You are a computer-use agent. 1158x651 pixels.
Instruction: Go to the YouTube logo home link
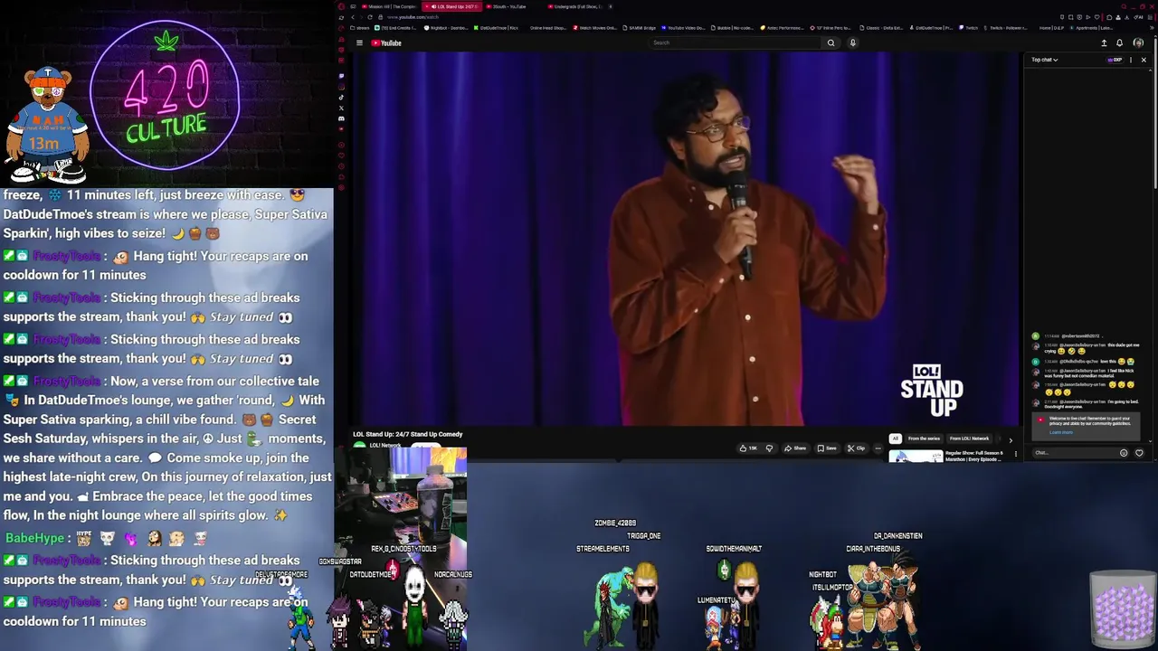[x=386, y=42]
